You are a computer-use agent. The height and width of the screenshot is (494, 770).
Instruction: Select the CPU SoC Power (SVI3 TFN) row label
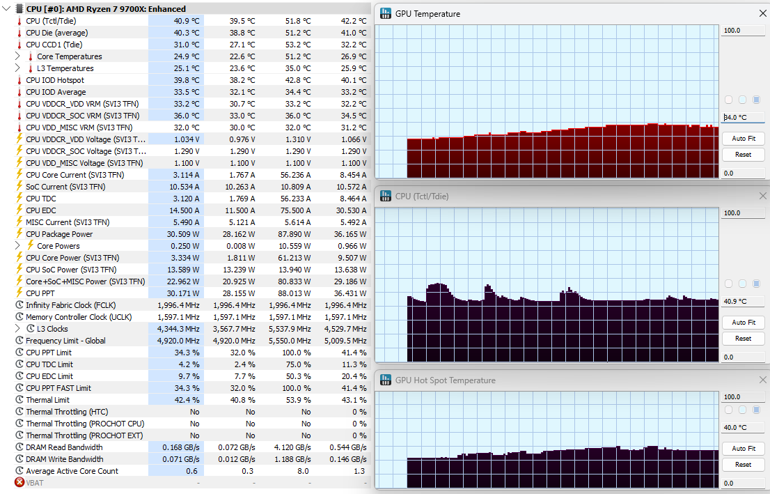71,270
